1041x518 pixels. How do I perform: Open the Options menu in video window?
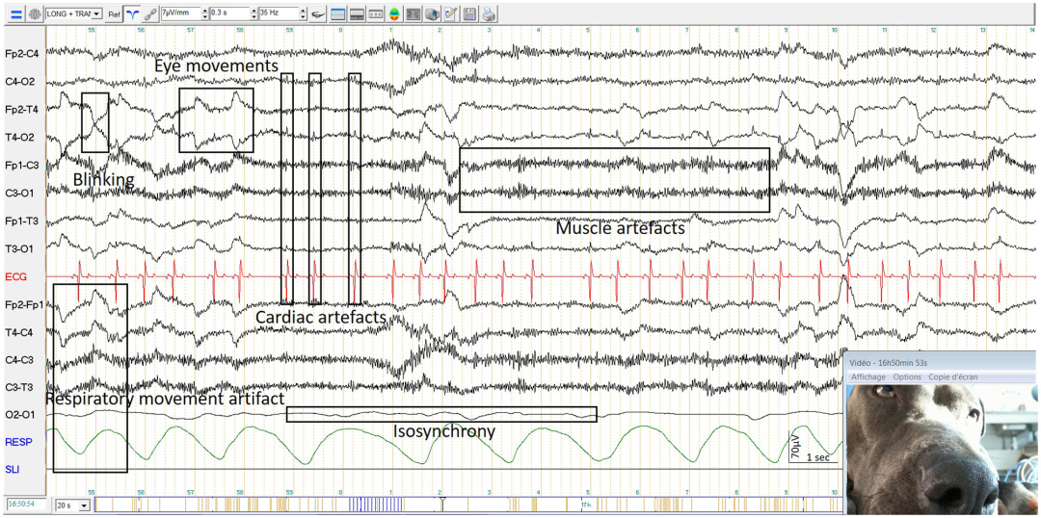(906, 376)
